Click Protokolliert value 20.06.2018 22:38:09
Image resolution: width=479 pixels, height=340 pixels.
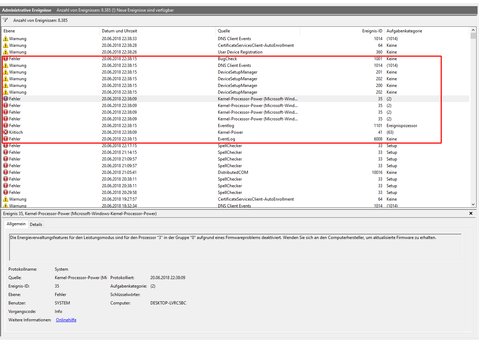click(x=168, y=278)
